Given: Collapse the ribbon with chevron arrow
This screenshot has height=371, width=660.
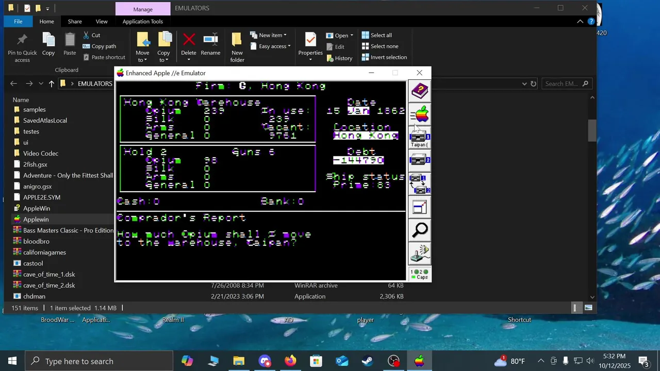Looking at the screenshot, I should pyautogui.click(x=580, y=21).
